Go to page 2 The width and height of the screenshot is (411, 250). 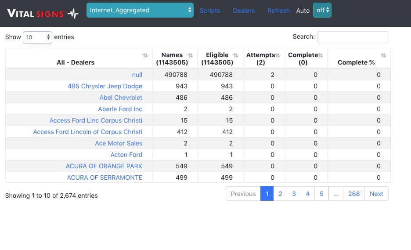280,194
